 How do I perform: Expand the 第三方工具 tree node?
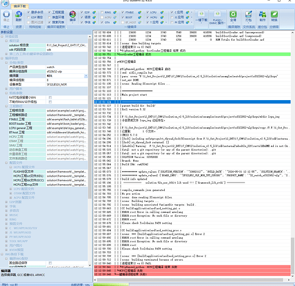pos(6,54)
